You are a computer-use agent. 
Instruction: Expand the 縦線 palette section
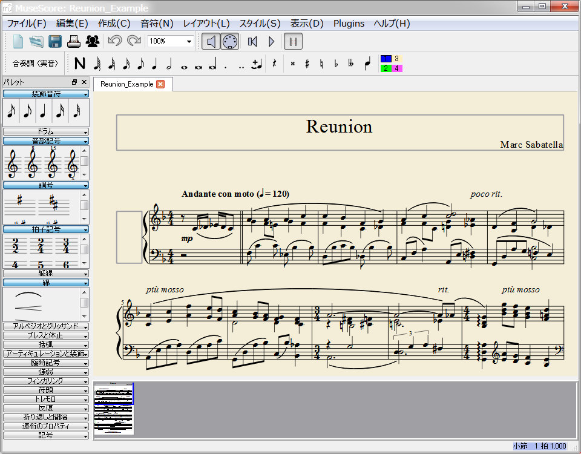(46, 273)
